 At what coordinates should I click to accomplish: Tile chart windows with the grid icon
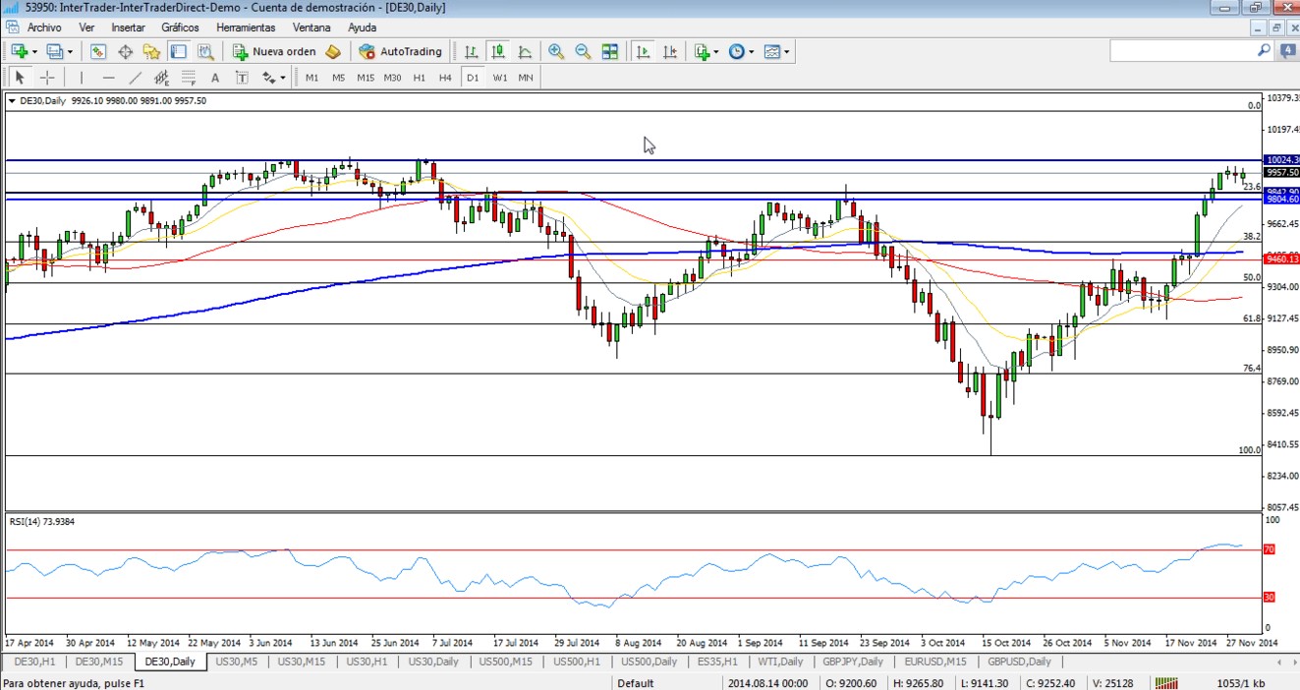point(610,51)
